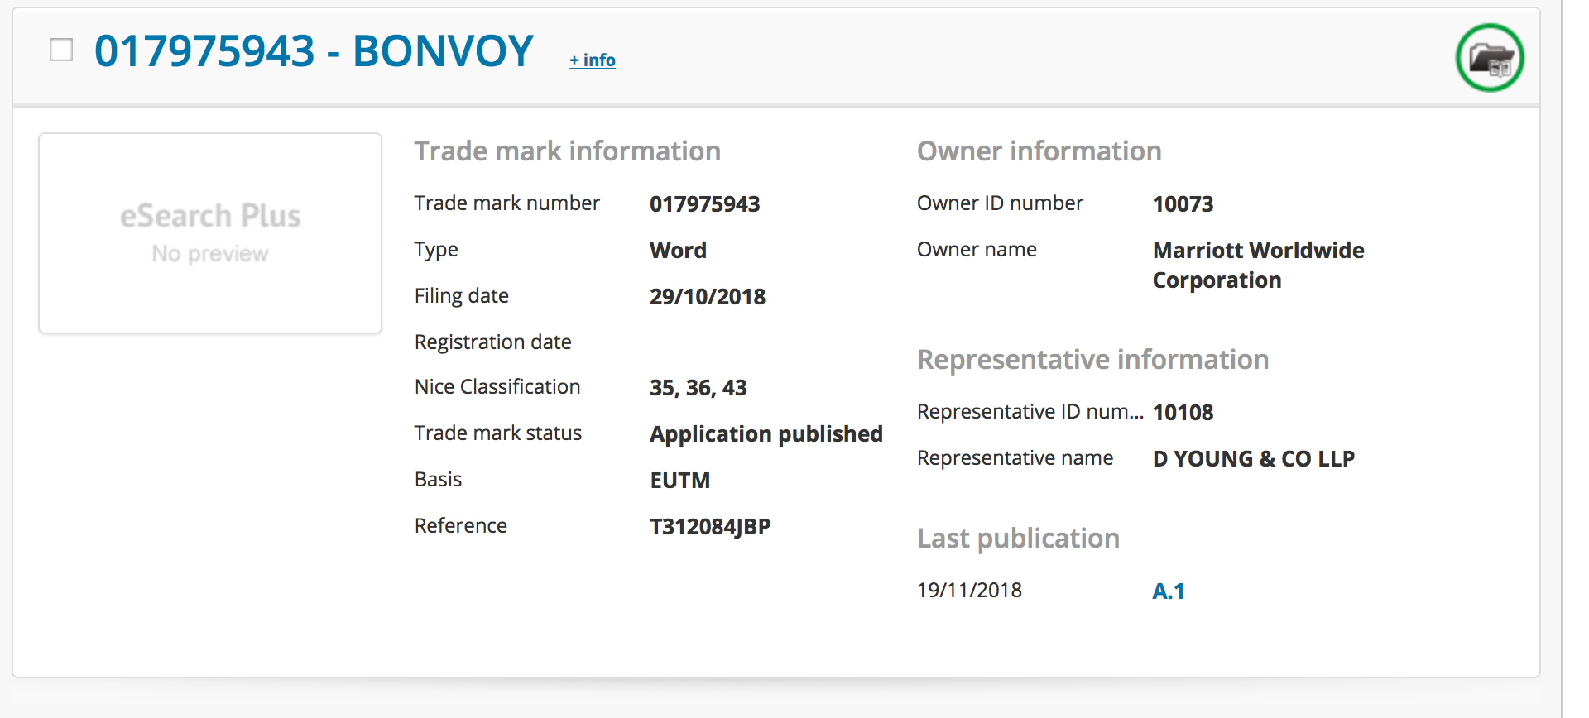Click the truncated Representative ID num... label
This screenshot has height=718, width=1589.
(x=1030, y=411)
